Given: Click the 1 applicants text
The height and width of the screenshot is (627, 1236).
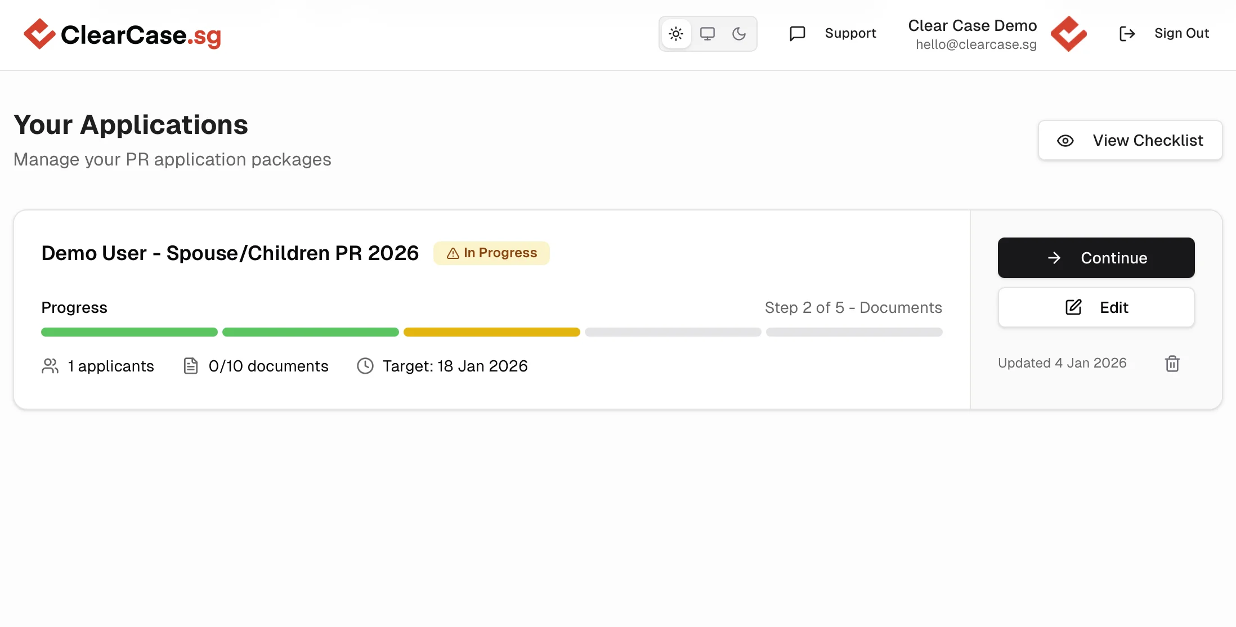Looking at the screenshot, I should (x=111, y=366).
